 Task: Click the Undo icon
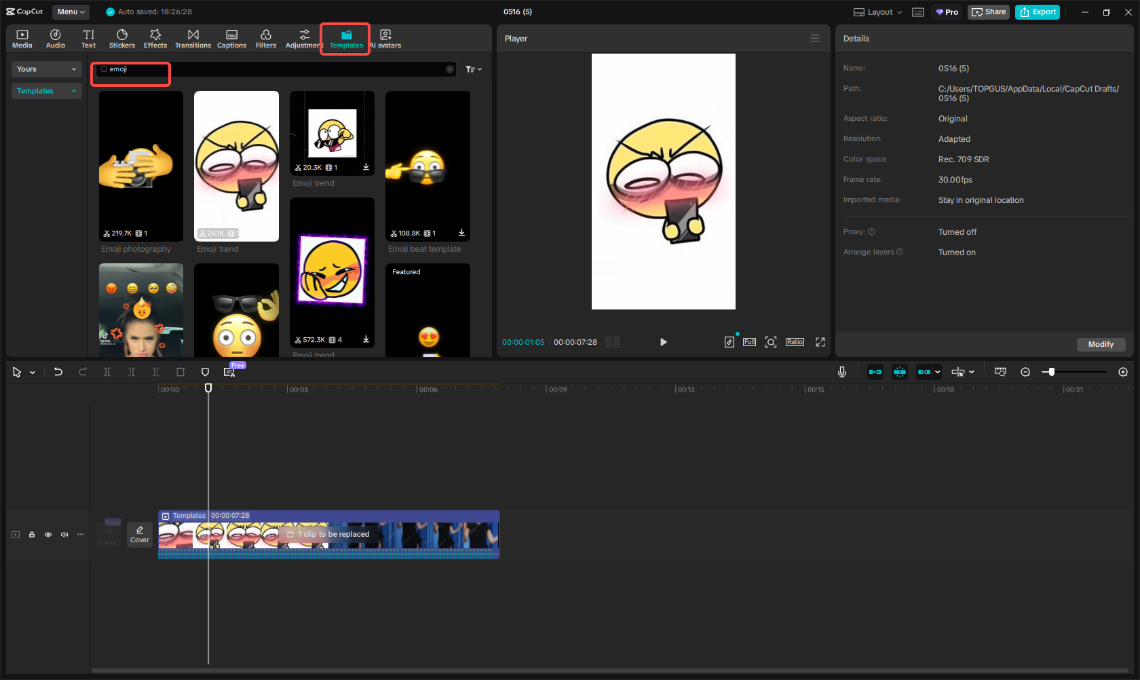click(58, 372)
